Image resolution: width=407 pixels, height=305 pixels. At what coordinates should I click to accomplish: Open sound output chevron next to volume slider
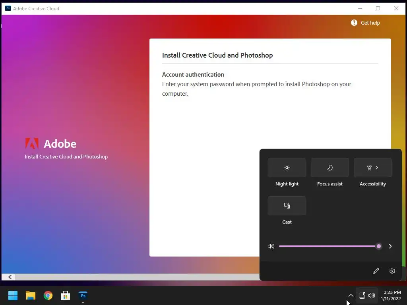[x=390, y=246]
